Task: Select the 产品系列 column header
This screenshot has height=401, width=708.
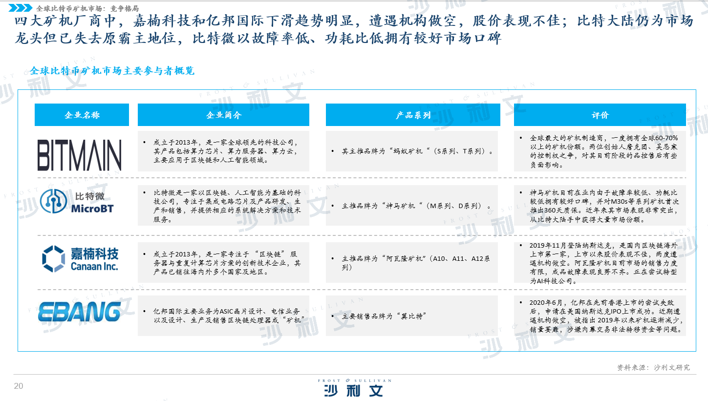Action: [412, 115]
